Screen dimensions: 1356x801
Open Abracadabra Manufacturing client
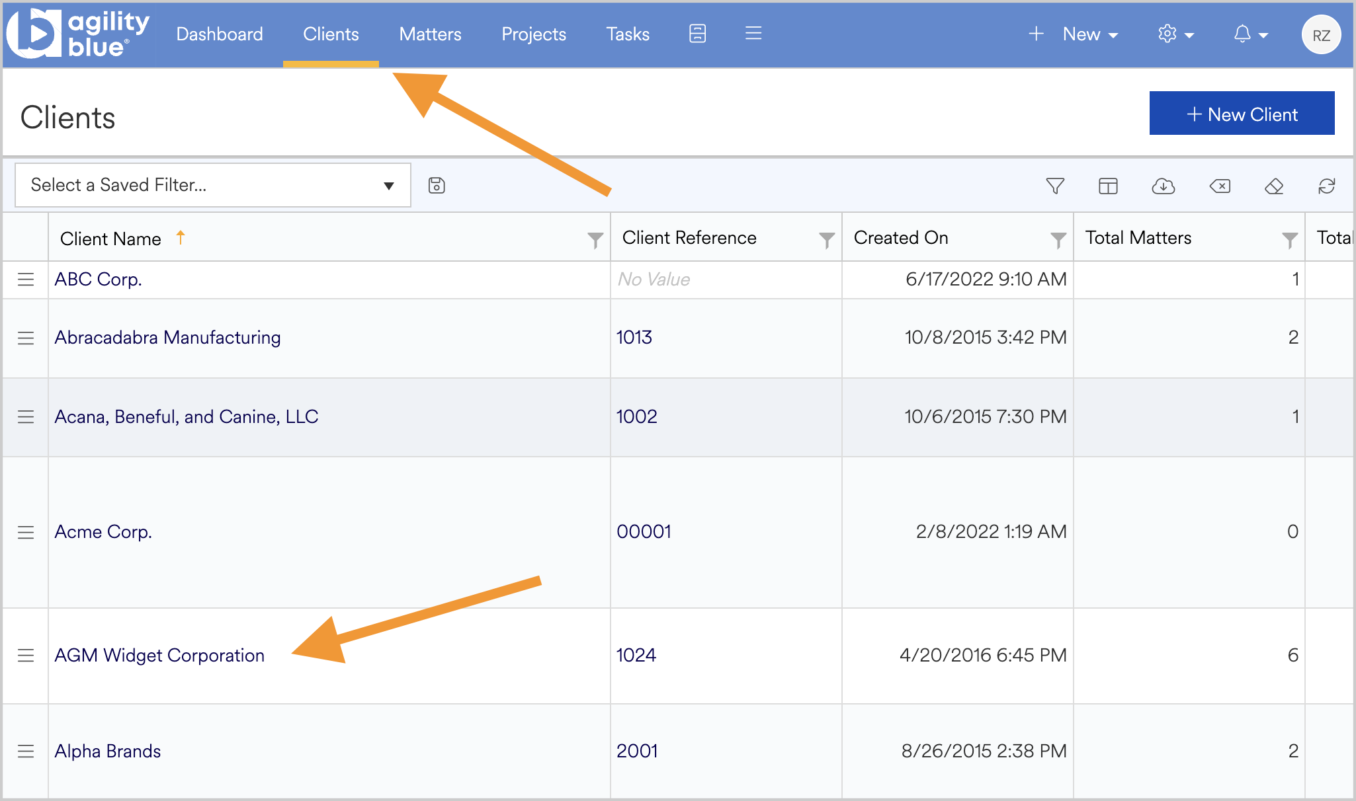[167, 338]
